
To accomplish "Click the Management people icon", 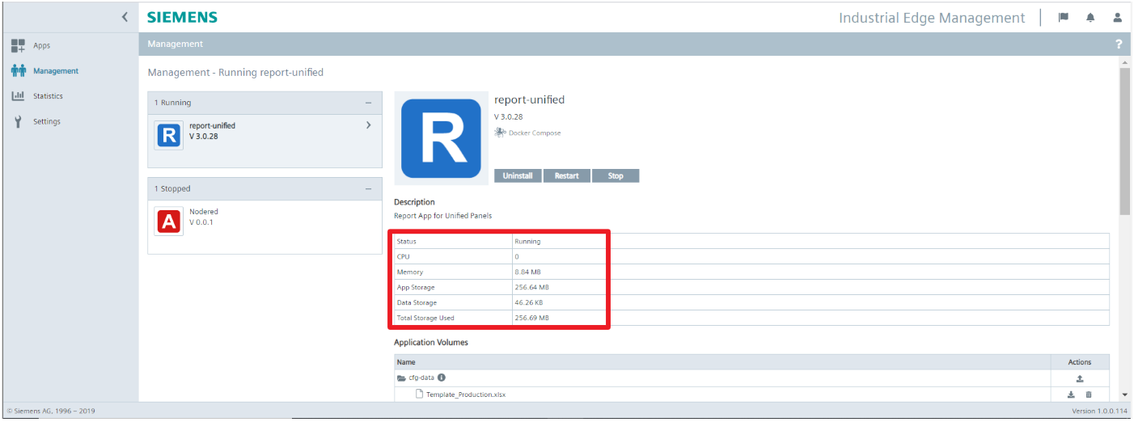I will pos(18,71).
